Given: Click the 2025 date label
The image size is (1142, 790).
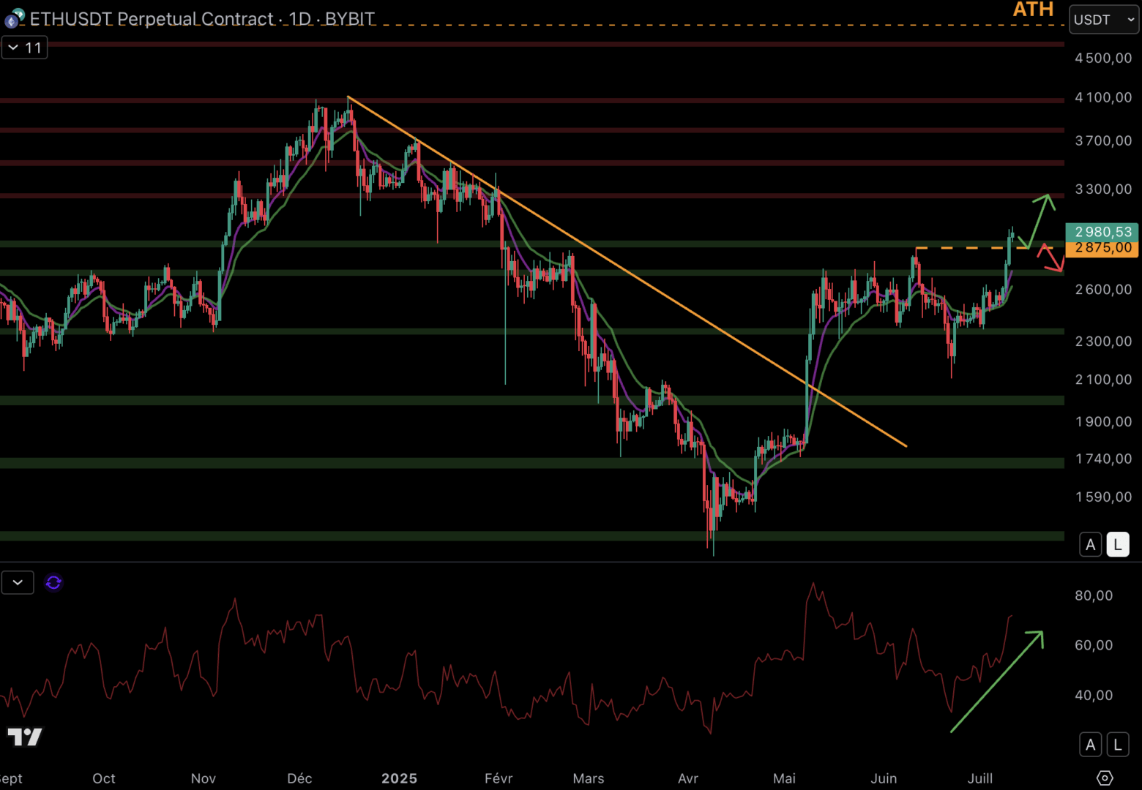Looking at the screenshot, I should point(399,778).
